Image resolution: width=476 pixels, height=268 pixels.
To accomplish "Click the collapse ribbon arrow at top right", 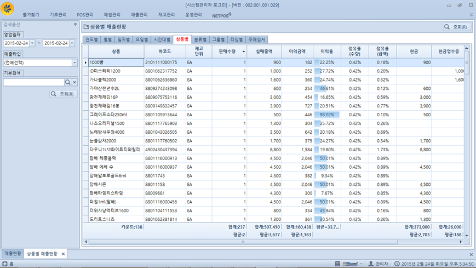I will [x=472, y=15].
